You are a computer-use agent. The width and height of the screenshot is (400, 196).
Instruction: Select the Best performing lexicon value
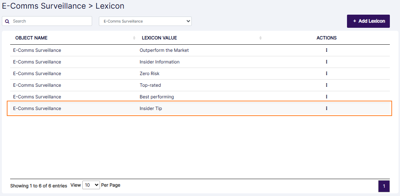click(x=157, y=97)
